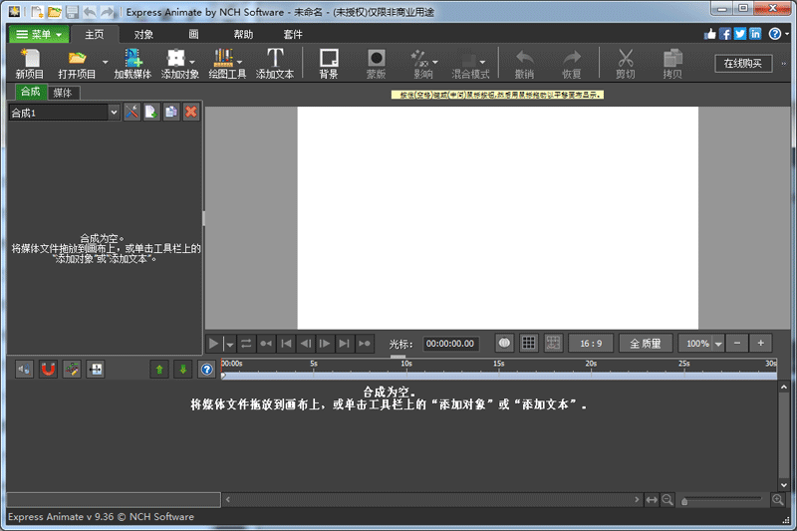Click the 16:9 aspect ratio button

click(x=591, y=344)
